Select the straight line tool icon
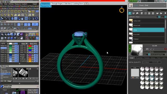This screenshot has width=167, height=94. (x=5, y=11)
